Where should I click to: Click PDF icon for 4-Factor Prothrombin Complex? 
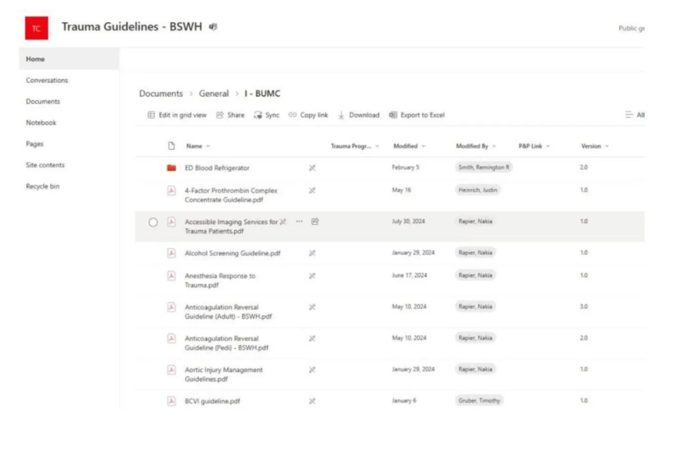click(172, 190)
